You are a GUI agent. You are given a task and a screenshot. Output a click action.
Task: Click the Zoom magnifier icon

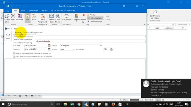(x=107, y=17)
